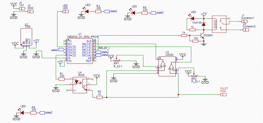Select the J1 Contactor1 connector pin

click(244, 21)
